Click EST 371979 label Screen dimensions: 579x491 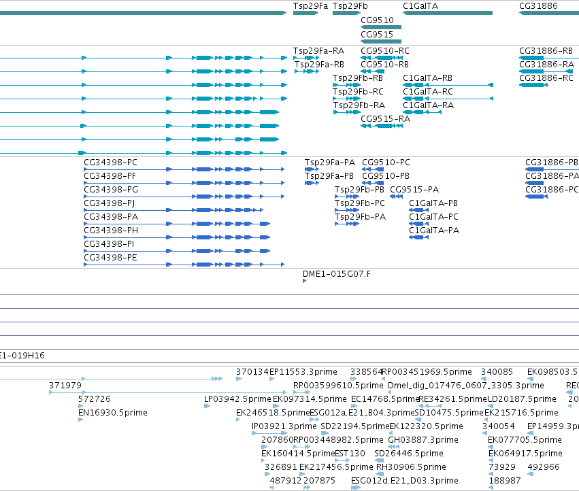pos(65,386)
